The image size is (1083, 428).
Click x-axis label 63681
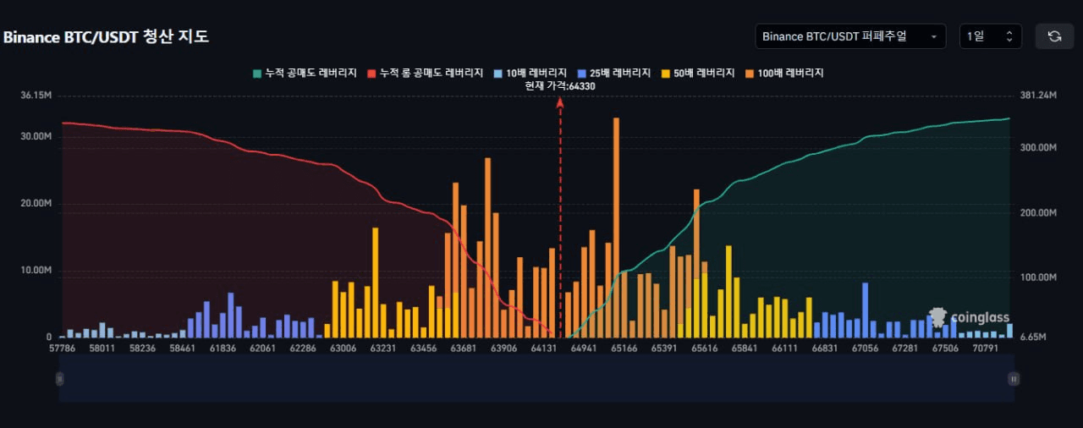click(x=464, y=348)
